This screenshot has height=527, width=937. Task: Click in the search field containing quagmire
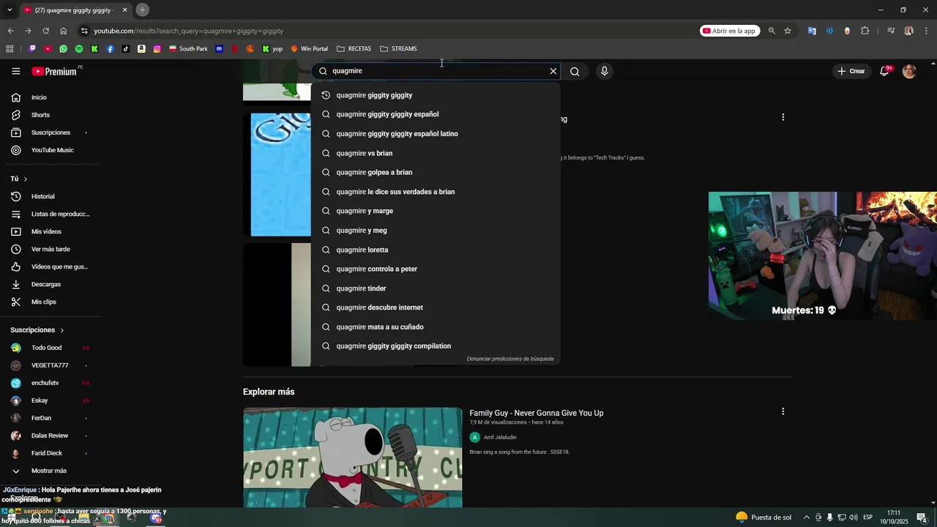437,71
